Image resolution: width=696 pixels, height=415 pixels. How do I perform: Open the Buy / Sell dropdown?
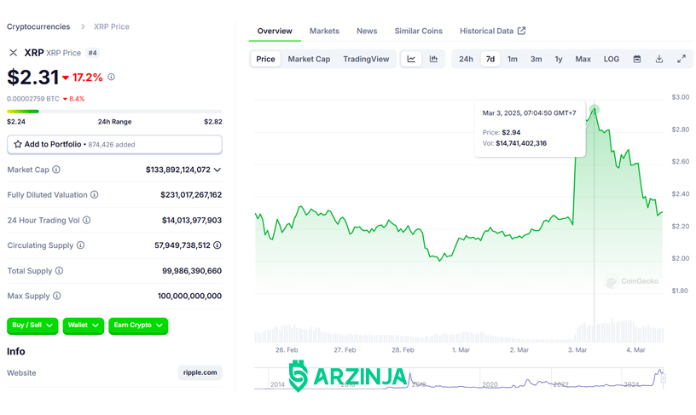32,326
